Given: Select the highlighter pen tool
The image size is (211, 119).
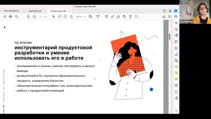Looking at the screenshot, I should tap(112, 17).
